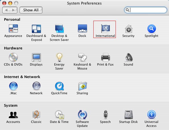
Task: Go forward with the right arrow button
Action: (13, 10)
